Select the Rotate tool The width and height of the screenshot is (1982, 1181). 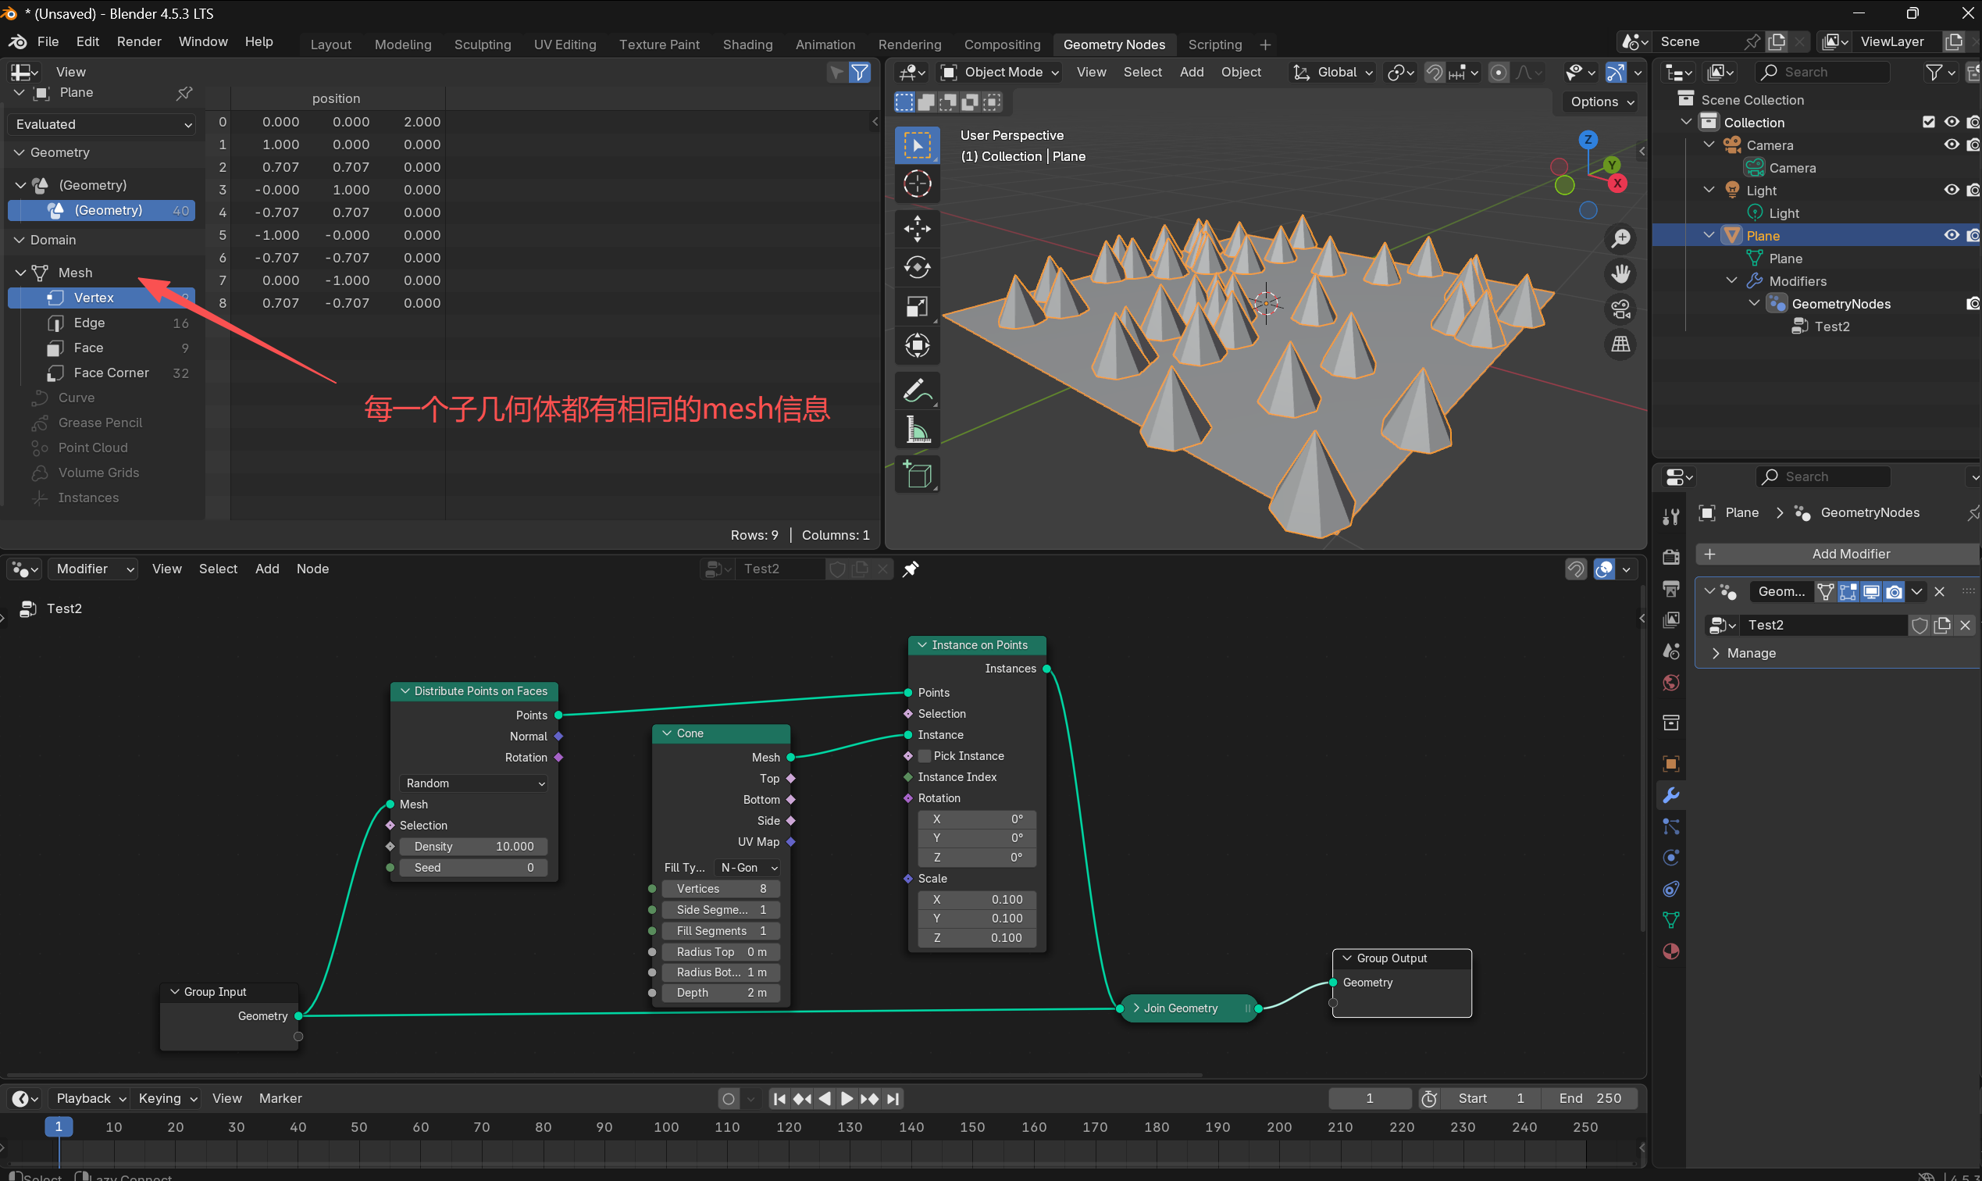click(917, 267)
